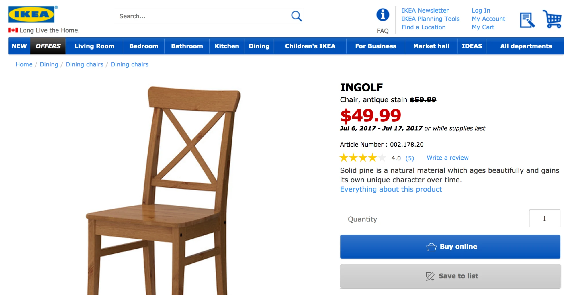This screenshot has width=573, height=295.
Task: Go to Dining breadcrumb link
Action: (x=49, y=64)
